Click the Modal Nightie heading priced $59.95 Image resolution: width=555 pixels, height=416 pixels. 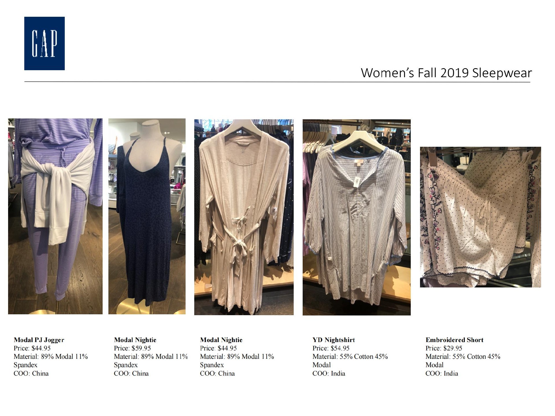click(x=135, y=340)
